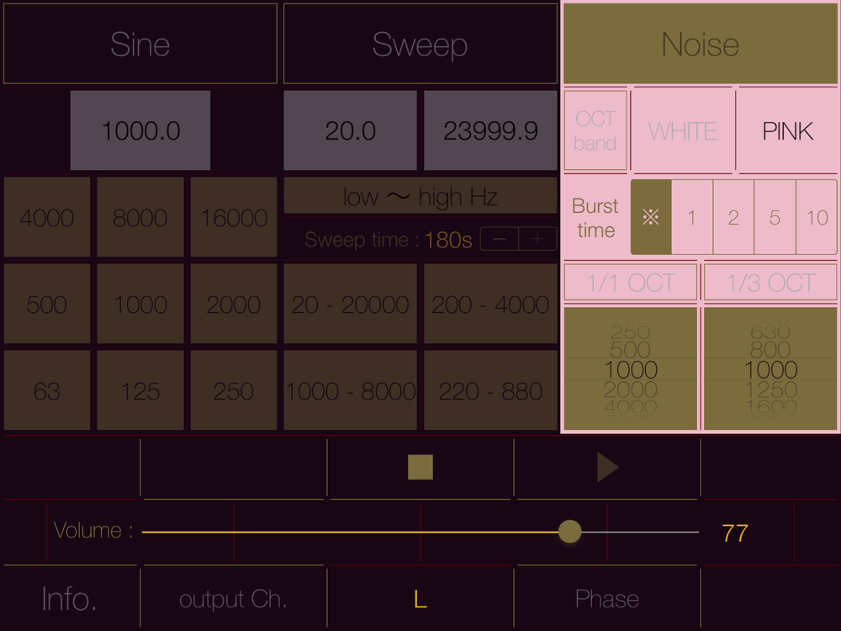
Task: Toggle low ~ high Hz sweep direction
Action: point(420,196)
